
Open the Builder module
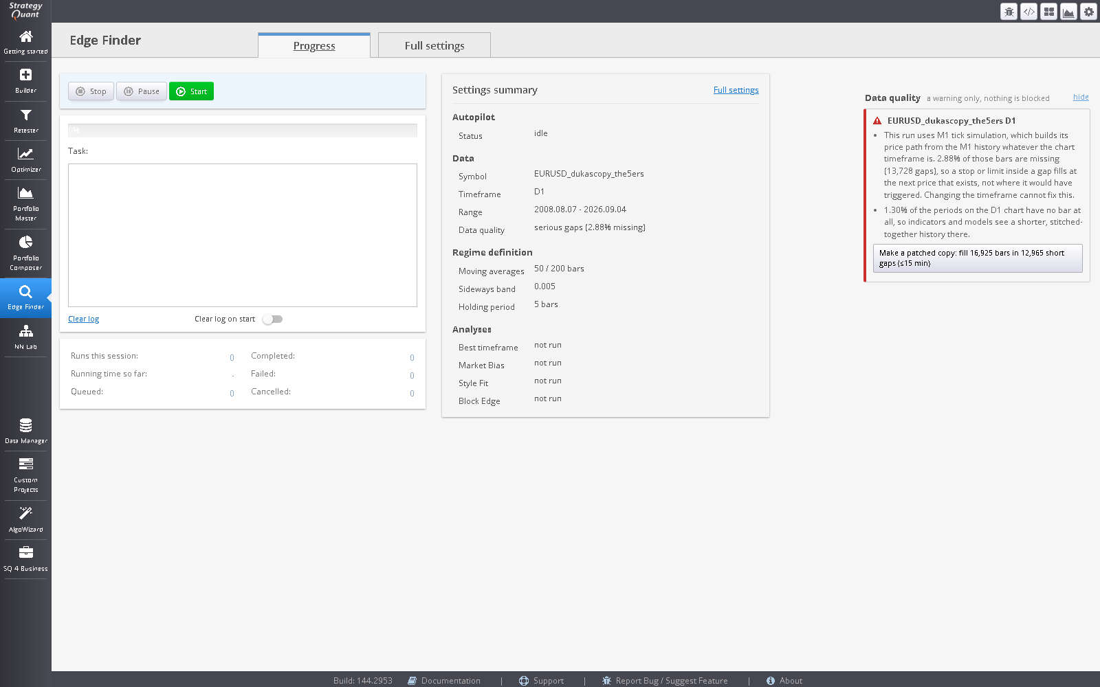pyautogui.click(x=25, y=81)
